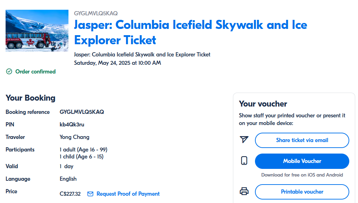The width and height of the screenshot is (358, 203).
Task: Click the printer icon
Action: tap(244, 191)
